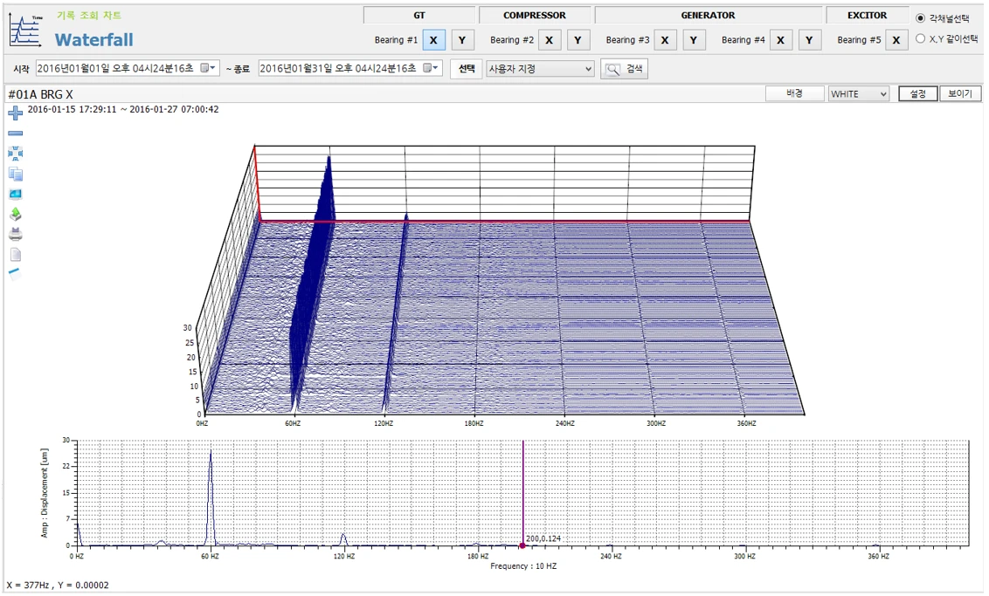Click the Amp : Displacement [um] axis label
989x596 pixels.
tap(45, 493)
